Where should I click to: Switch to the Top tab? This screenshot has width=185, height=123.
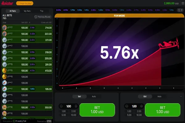pyautogui.click(x=42, y=11)
